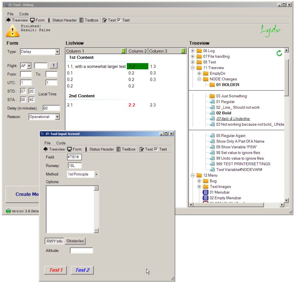Switch to RWY Info tab
This screenshot has width=295, height=285.
point(54,241)
